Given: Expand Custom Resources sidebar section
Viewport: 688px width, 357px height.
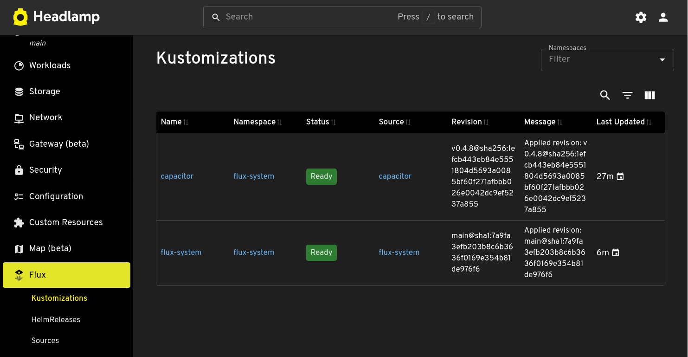Looking at the screenshot, I should coord(65,222).
